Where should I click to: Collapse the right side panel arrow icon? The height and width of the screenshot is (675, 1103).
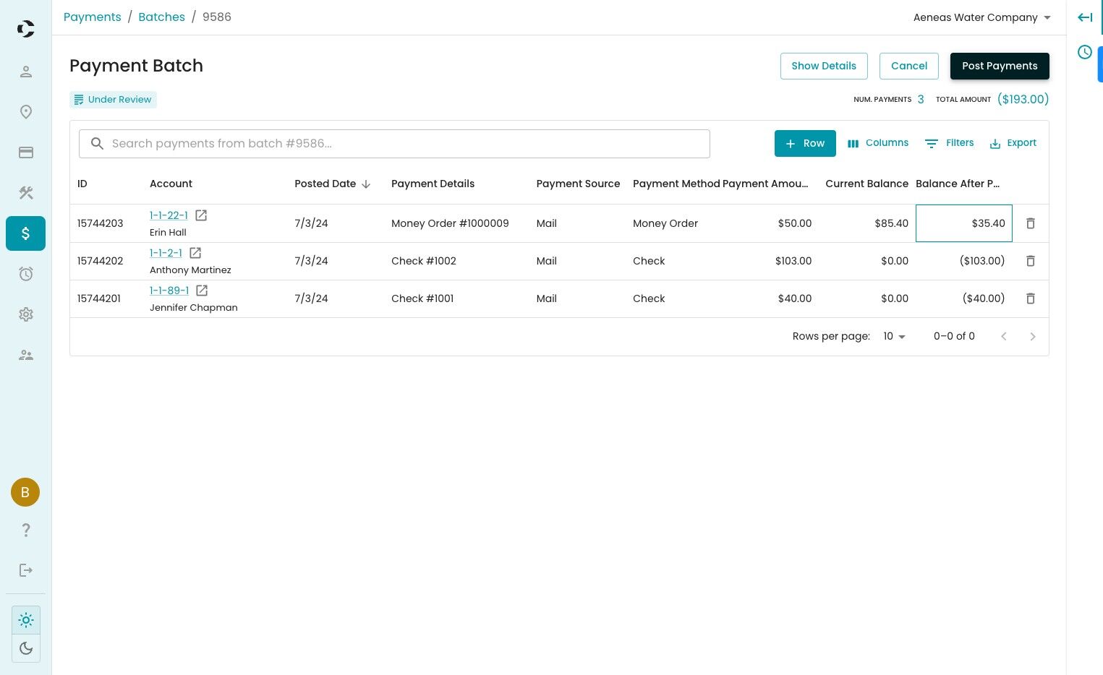[1085, 17]
